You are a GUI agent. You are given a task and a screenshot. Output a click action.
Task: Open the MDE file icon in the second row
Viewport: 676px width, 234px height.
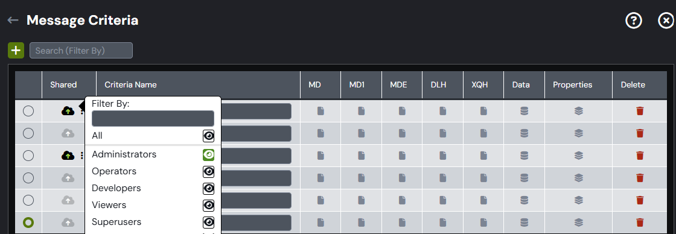pos(402,133)
